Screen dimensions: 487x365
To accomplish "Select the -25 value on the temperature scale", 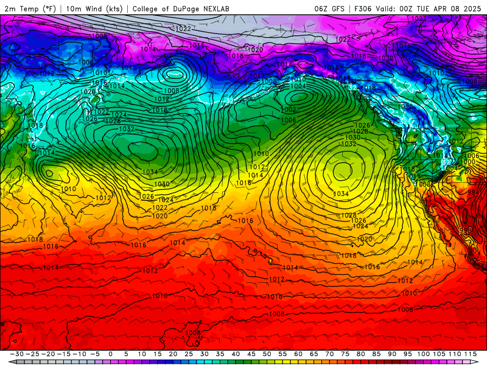I will pyautogui.click(x=33, y=354).
